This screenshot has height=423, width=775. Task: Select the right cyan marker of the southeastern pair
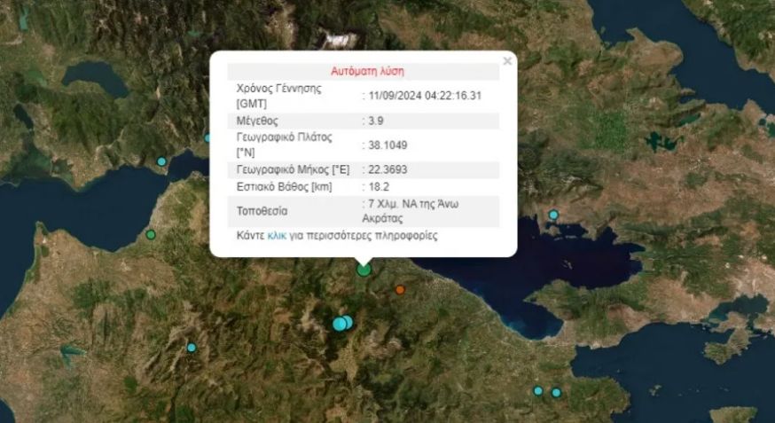pos(556,393)
